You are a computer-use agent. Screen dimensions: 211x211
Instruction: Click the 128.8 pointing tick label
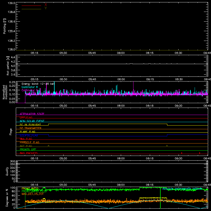tap(11, 12)
